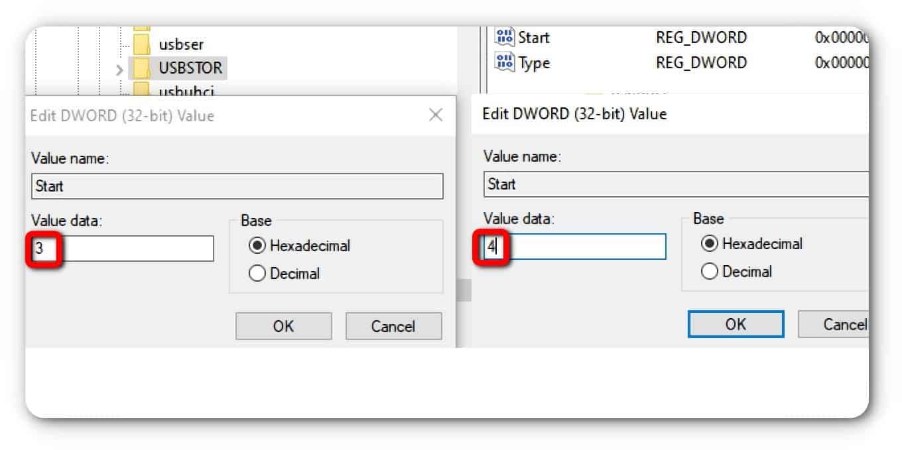The height and width of the screenshot is (450, 902).
Task: Expand the USBSTOR tree node
Action: [119, 69]
